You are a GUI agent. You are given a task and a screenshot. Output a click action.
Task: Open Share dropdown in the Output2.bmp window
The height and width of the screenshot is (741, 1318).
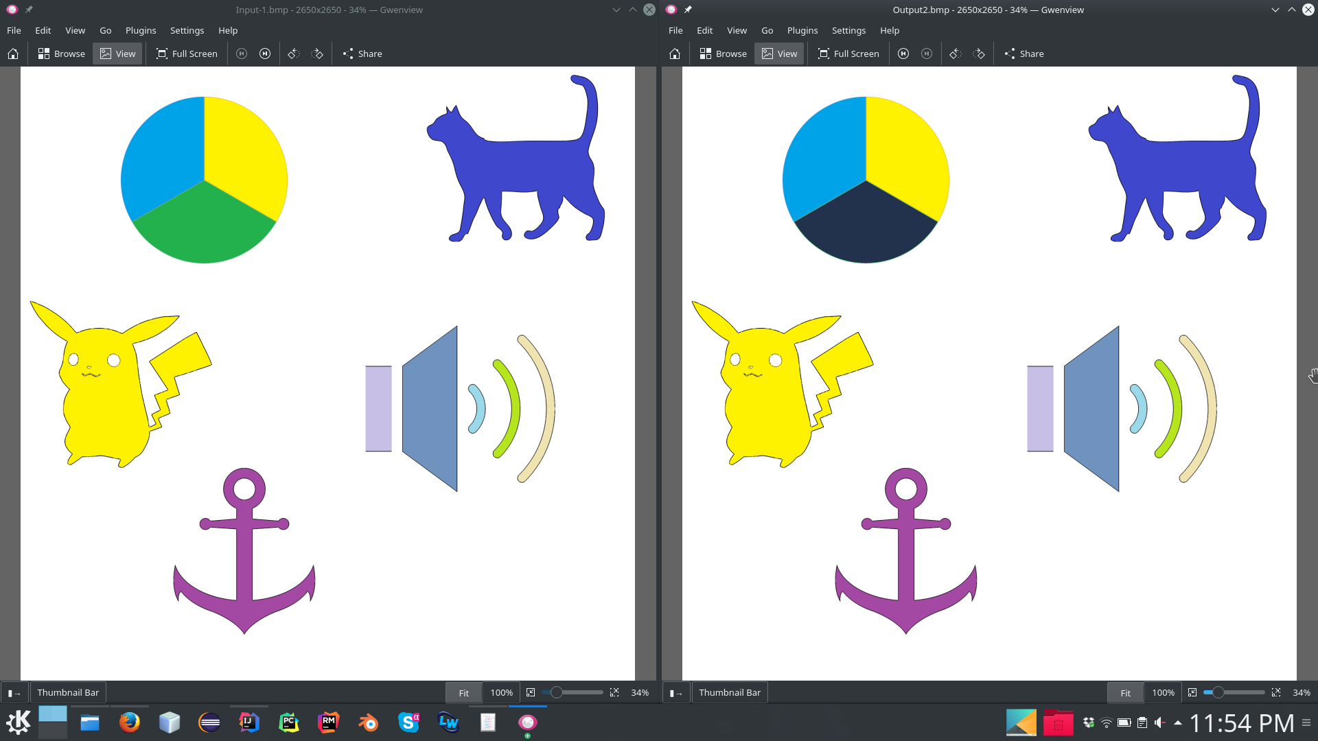1024,54
